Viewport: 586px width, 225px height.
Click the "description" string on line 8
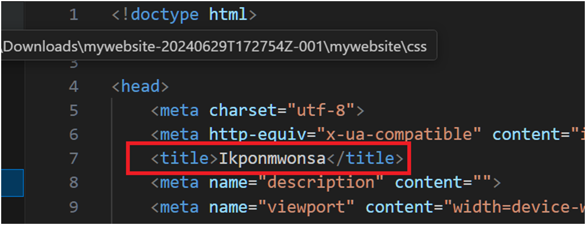pos(316,183)
